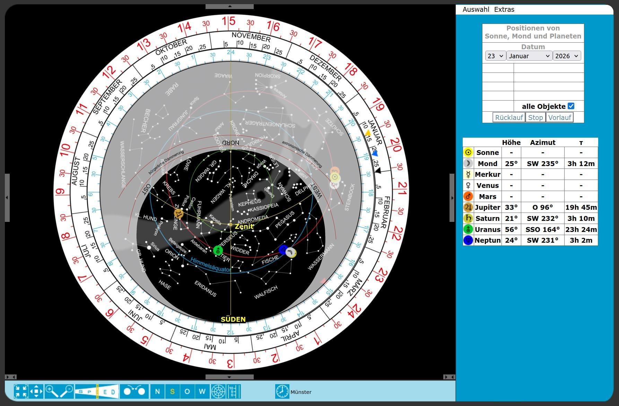Switch view direction to West (W)
The image size is (619, 406).
tap(202, 391)
